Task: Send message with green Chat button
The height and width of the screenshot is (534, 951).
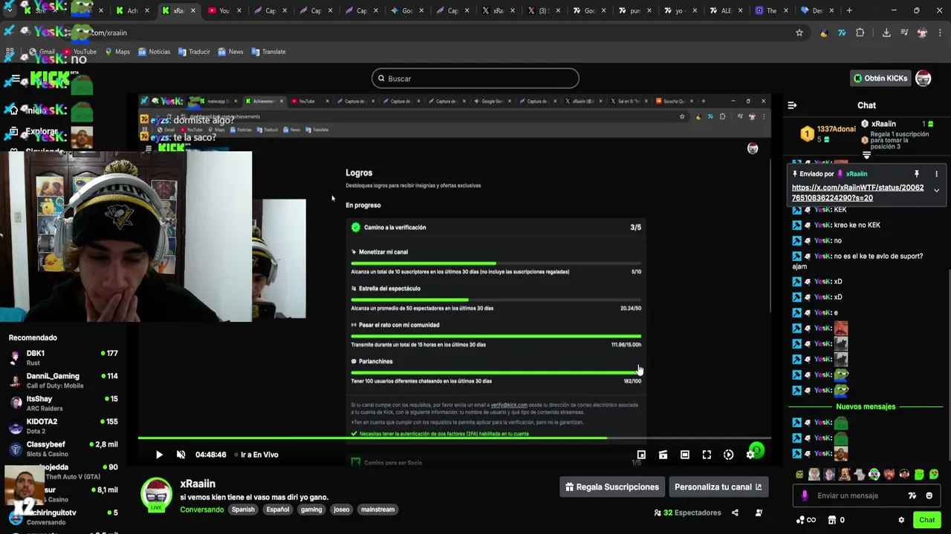Action: coord(926,520)
